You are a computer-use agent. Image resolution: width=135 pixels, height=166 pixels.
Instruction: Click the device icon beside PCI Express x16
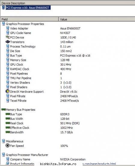[x=3, y=8]
